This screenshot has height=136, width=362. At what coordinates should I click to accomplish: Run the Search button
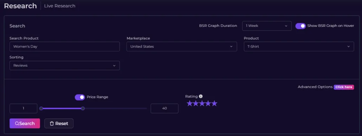(x=25, y=123)
